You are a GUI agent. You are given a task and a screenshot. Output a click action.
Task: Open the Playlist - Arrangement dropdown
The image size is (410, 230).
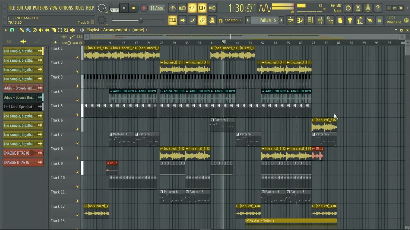coord(107,30)
